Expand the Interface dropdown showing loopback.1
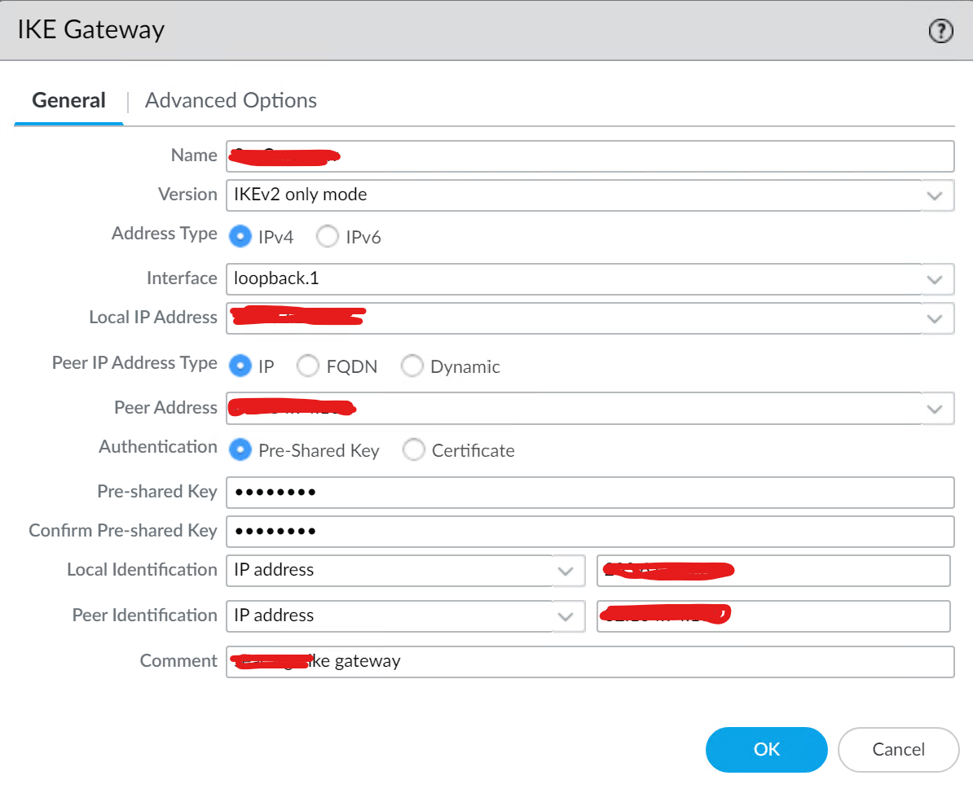973x793 pixels. pos(935,278)
